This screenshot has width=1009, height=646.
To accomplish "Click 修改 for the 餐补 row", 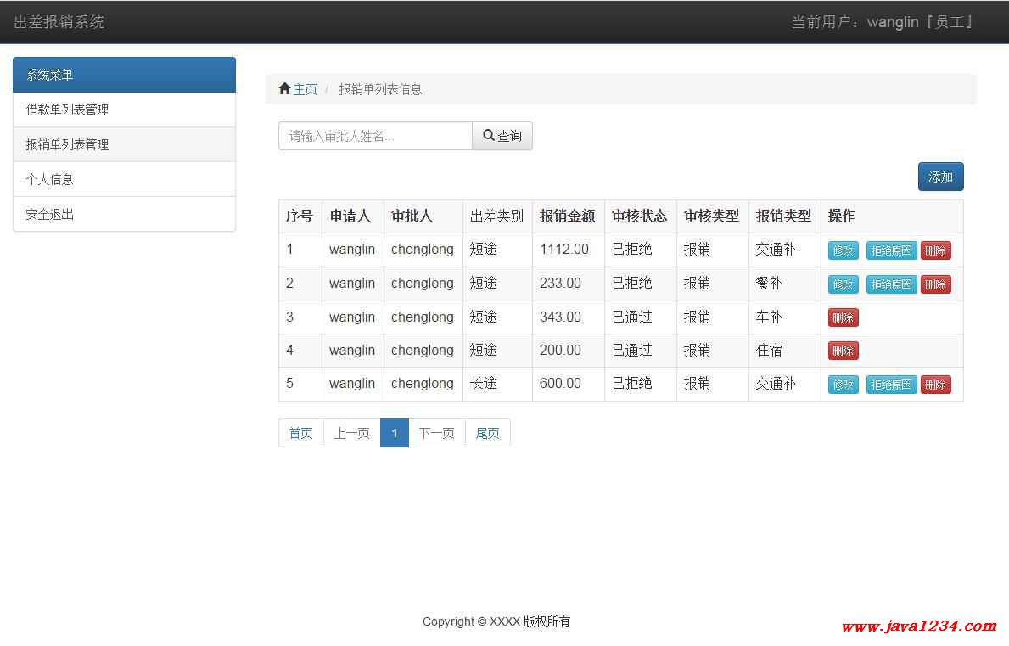I will [x=843, y=284].
